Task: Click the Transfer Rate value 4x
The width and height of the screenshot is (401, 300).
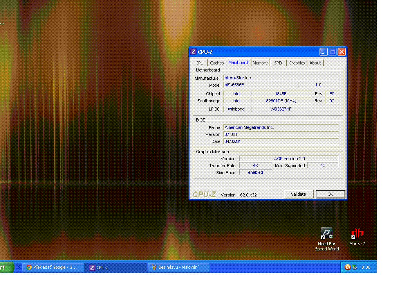Action: point(255,166)
